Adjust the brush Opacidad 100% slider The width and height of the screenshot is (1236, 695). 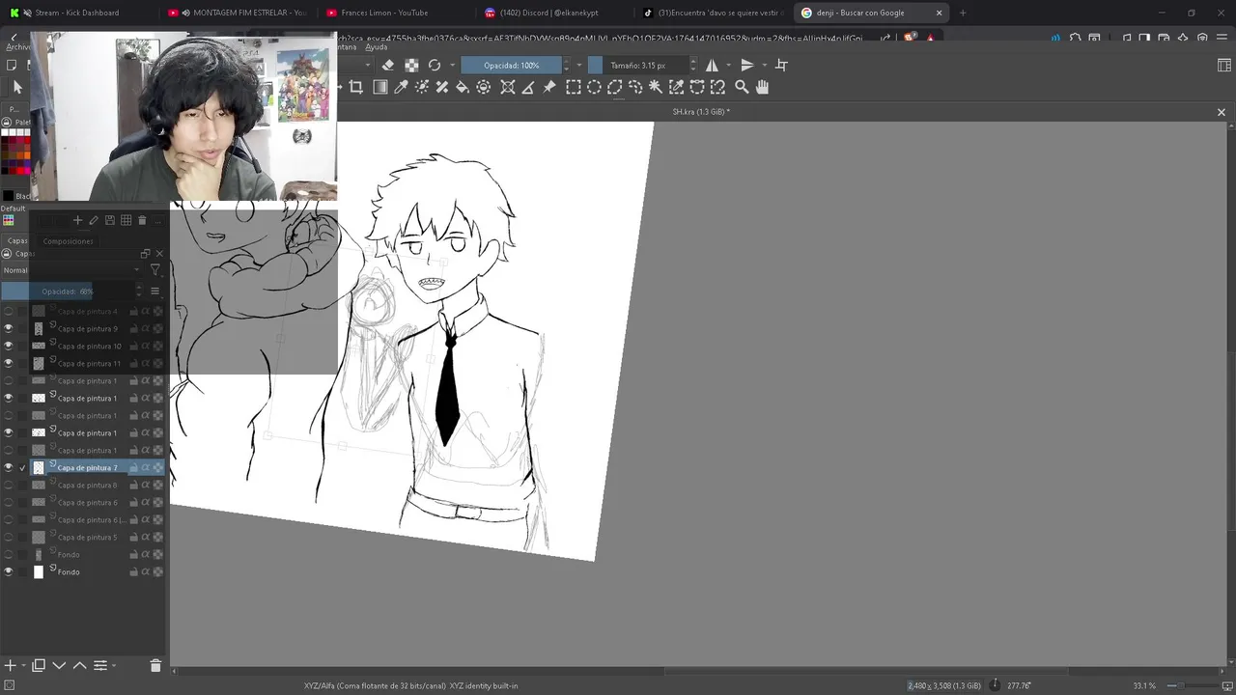tap(512, 65)
